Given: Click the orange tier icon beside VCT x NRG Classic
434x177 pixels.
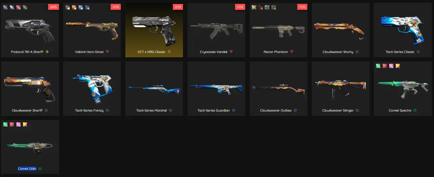Looking at the screenshot, I should [169, 52].
